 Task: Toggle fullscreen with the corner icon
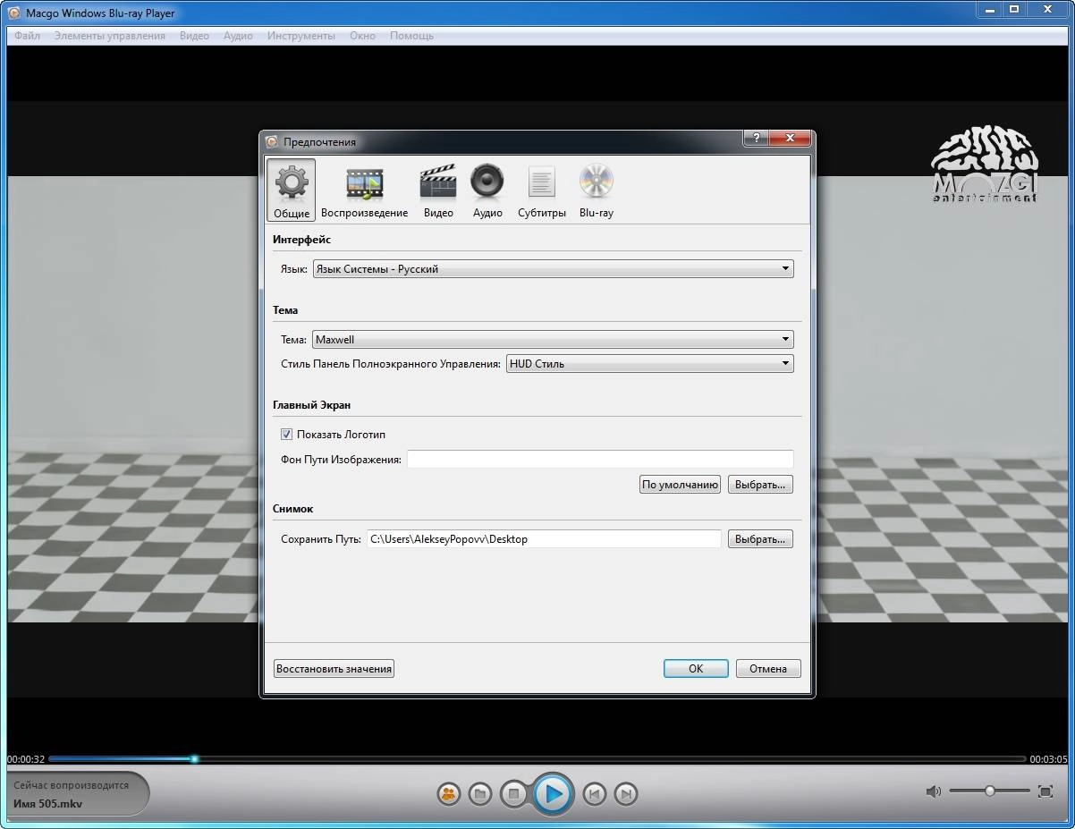tap(1045, 791)
